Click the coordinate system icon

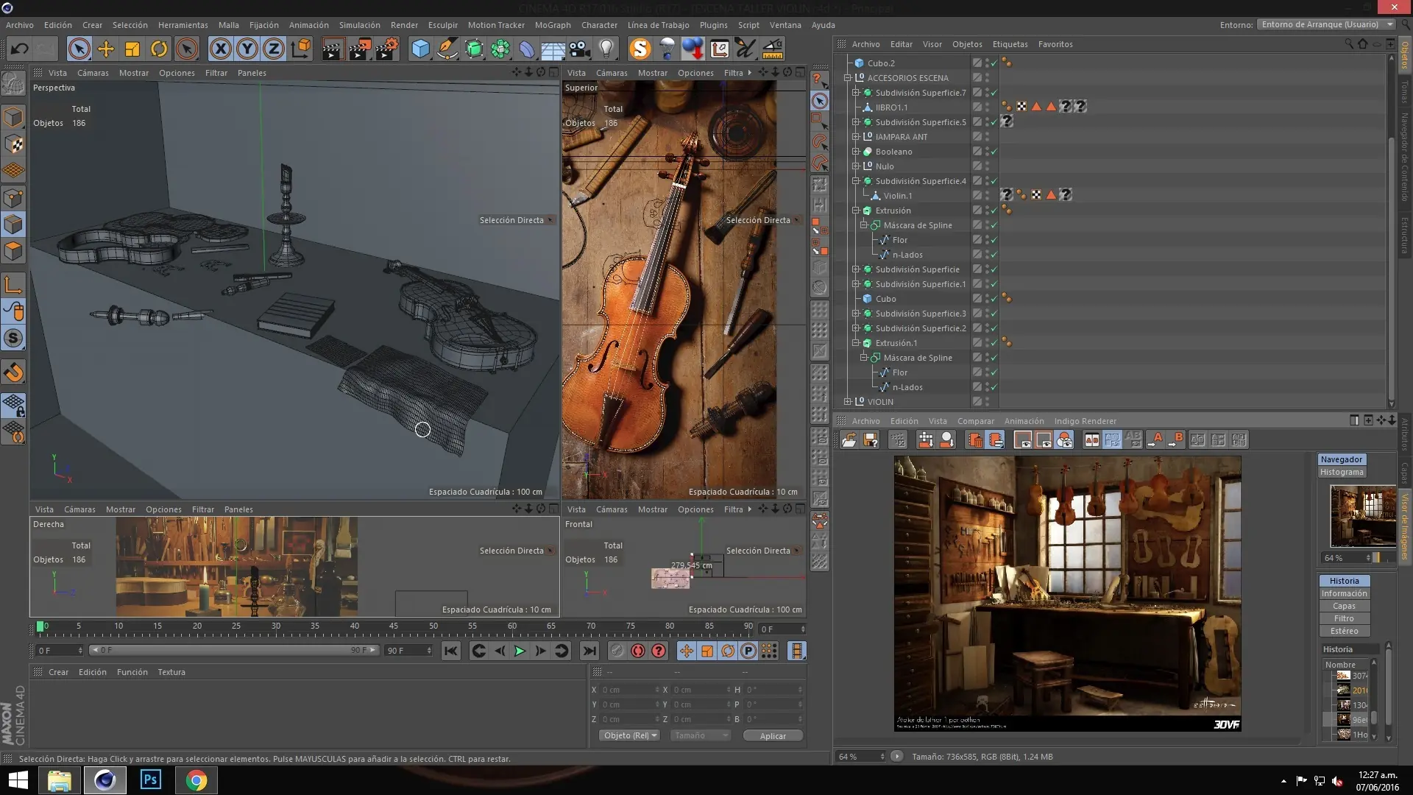point(301,49)
